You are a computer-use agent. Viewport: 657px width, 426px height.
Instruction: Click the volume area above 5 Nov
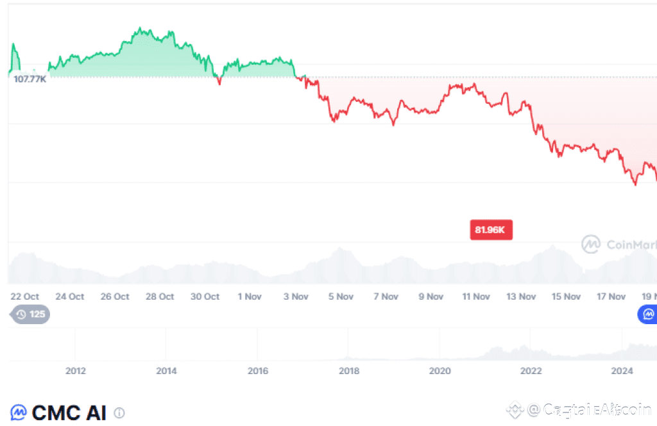pos(340,264)
